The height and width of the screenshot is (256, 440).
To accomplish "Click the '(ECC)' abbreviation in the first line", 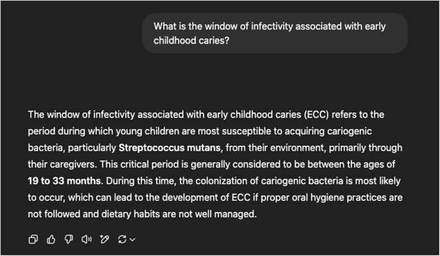I will pos(316,115).
